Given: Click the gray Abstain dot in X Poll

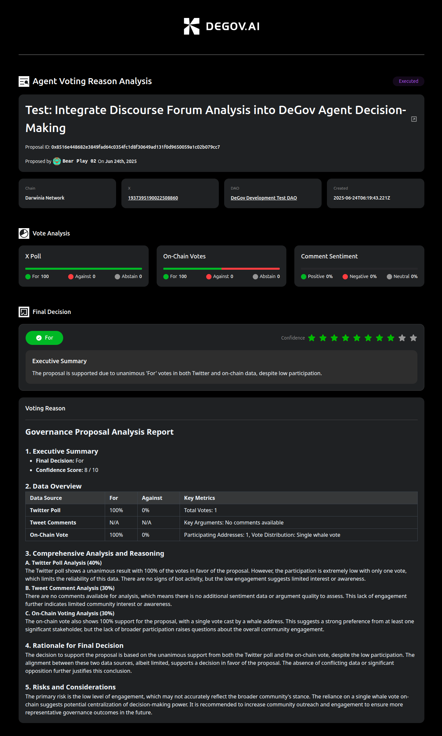Looking at the screenshot, I should pos(117,277).
